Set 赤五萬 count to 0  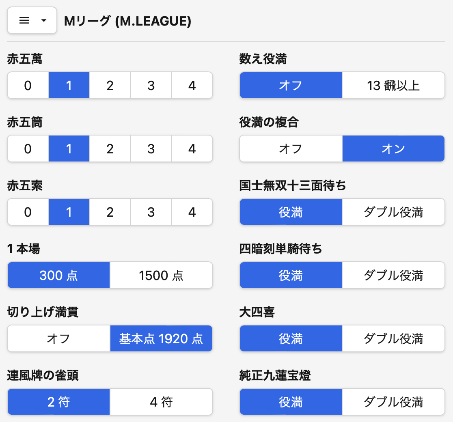[x=28, y=86]
